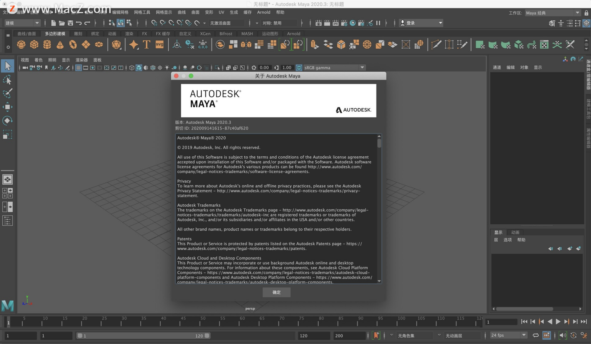The height and width of the screenshot is (344, 591).
Task: Click the Redo arrow in status line
Action: point(87,23)
